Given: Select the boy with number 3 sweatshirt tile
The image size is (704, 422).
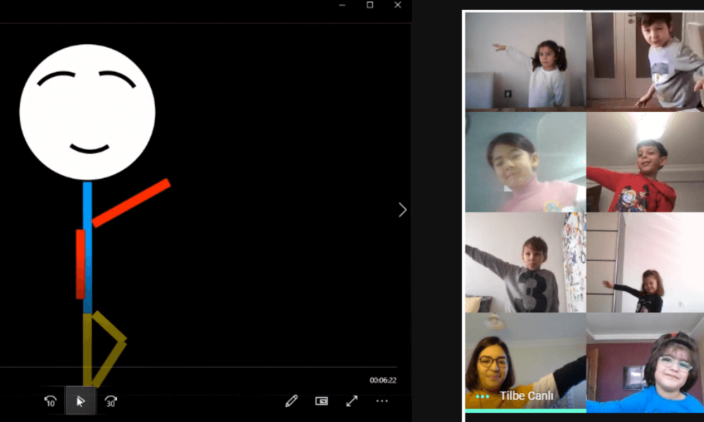Looking at the screenshot, I should point(526,262).
